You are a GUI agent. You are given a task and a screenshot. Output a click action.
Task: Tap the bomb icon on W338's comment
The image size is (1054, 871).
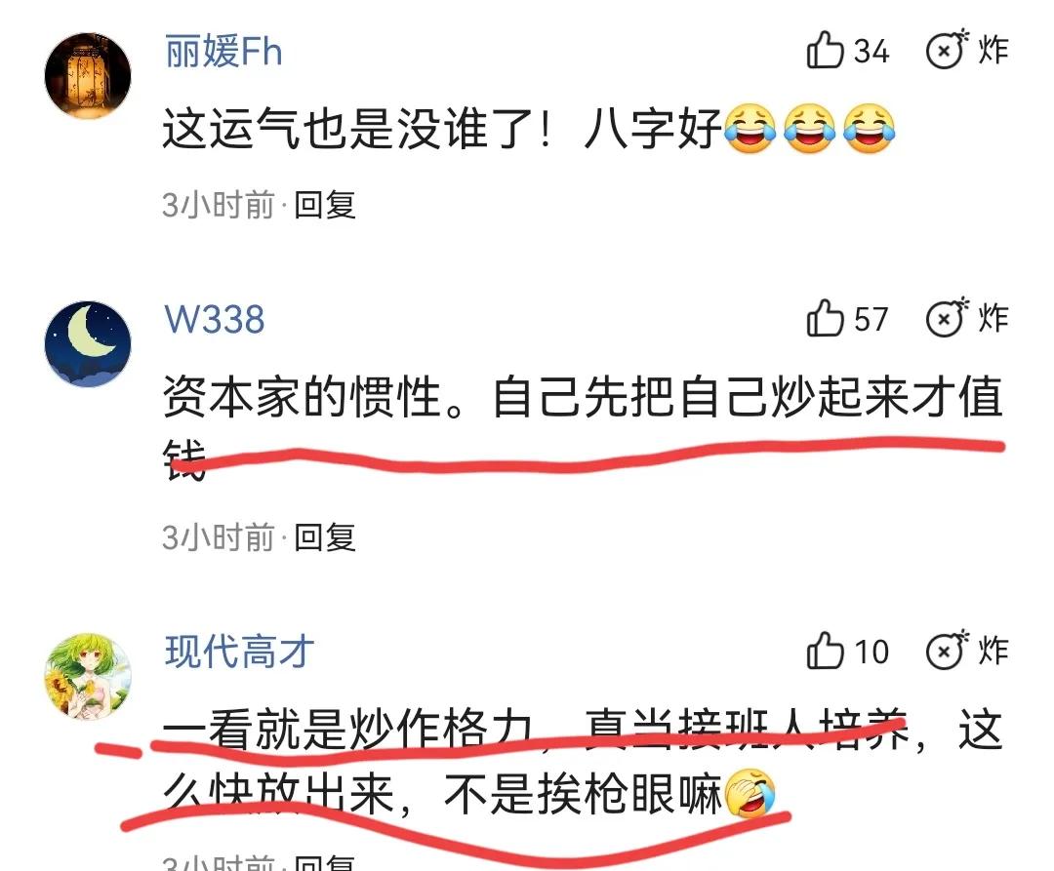point(947,317)
